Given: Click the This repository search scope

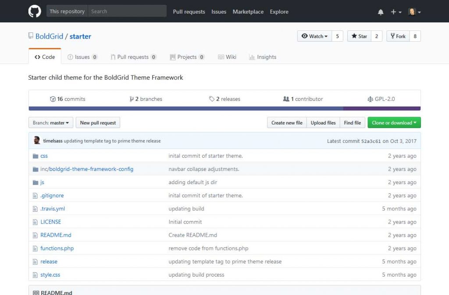Looking at the screenshot, I should [67, 11].
